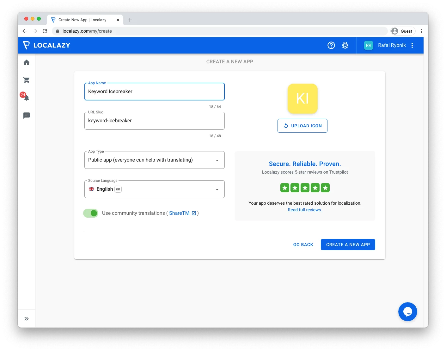Open the shopping cart sidebar icon
The width and height of the screenshot is (446, 351).
pyautogui.click(x=27, y=80)
